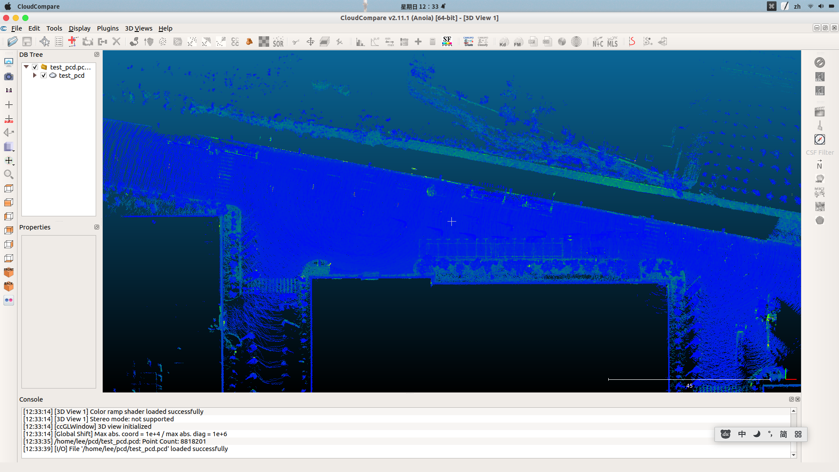Click the N compass plugin icon

pyautogui.click(x=820, y=165)
